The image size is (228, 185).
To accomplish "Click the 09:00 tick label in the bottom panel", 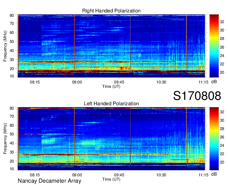I will coord(77,175).
